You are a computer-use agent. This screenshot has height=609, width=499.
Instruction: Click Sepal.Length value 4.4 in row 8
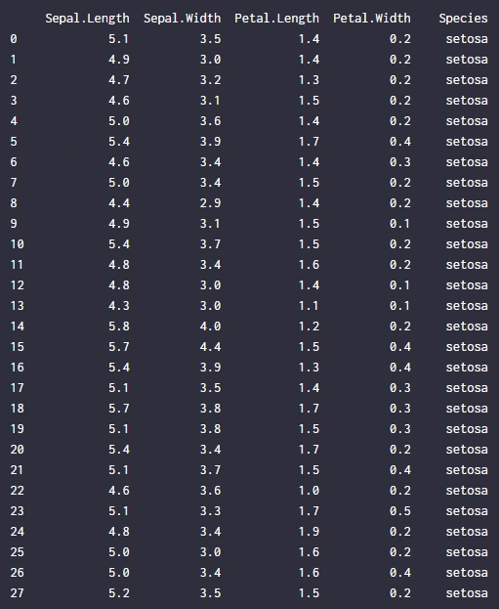[119, 203]
